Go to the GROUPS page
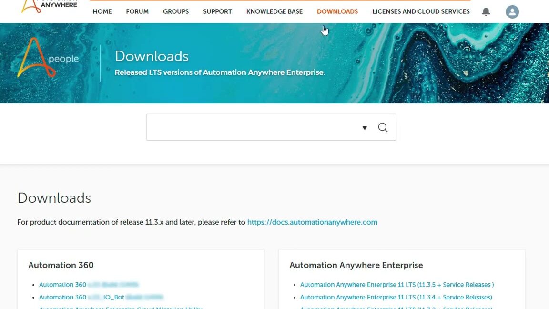The image size is (549, 309). coord(176,11)
